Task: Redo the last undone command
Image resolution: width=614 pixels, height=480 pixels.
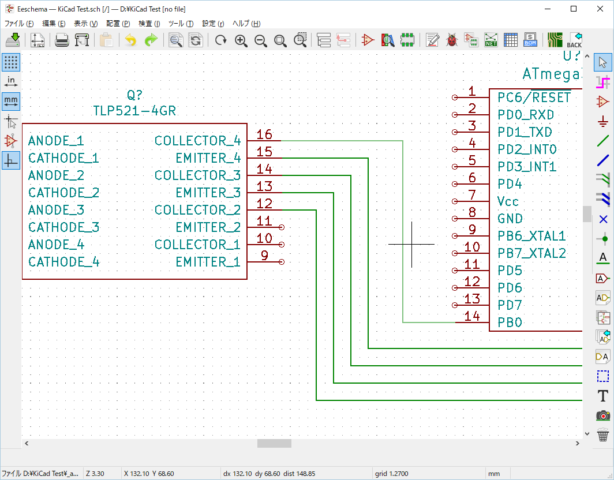Action: pyautogui.click(x=151, y=40)
